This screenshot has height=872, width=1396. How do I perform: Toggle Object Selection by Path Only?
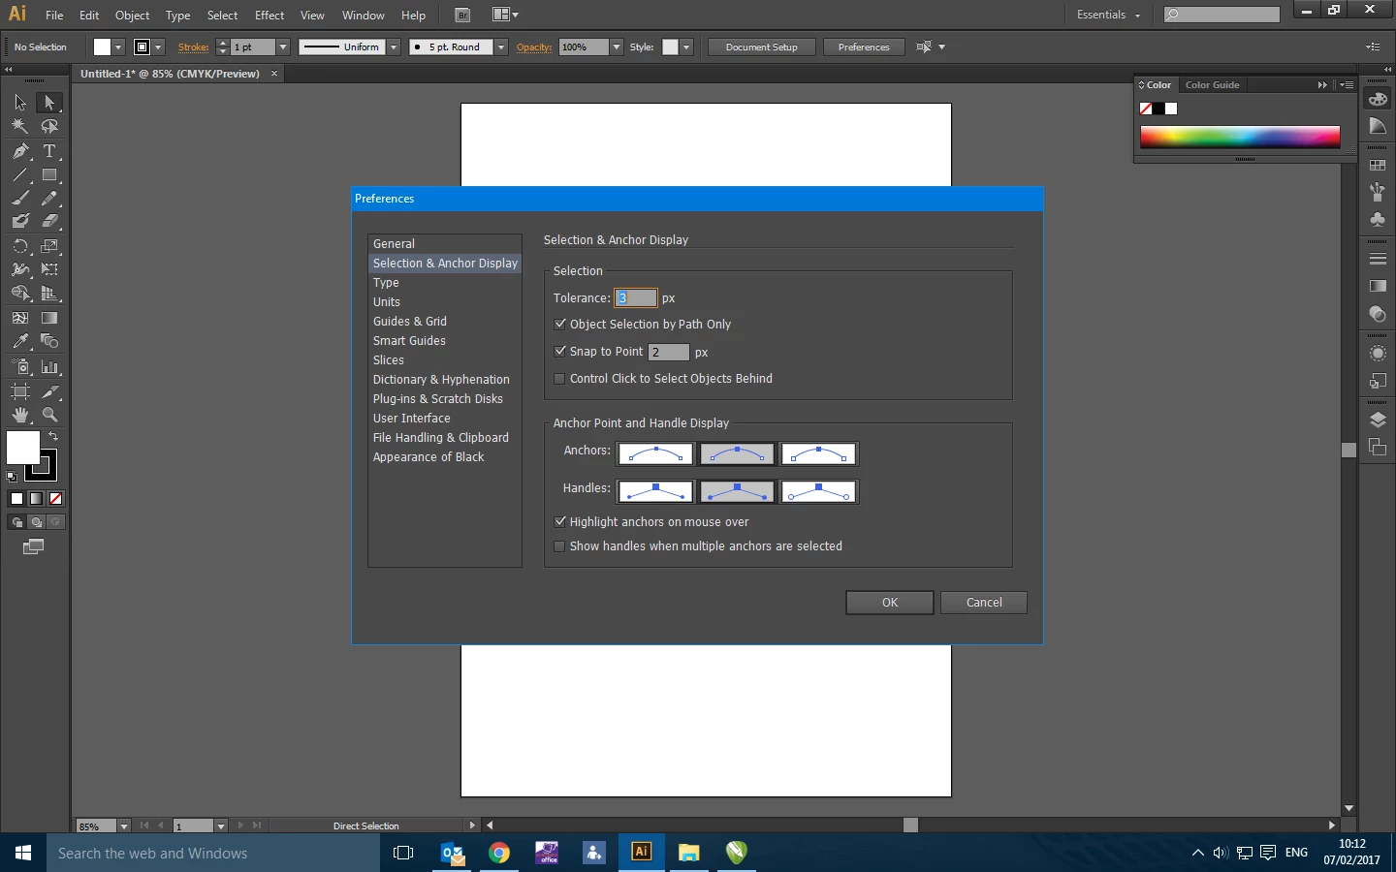560,325
